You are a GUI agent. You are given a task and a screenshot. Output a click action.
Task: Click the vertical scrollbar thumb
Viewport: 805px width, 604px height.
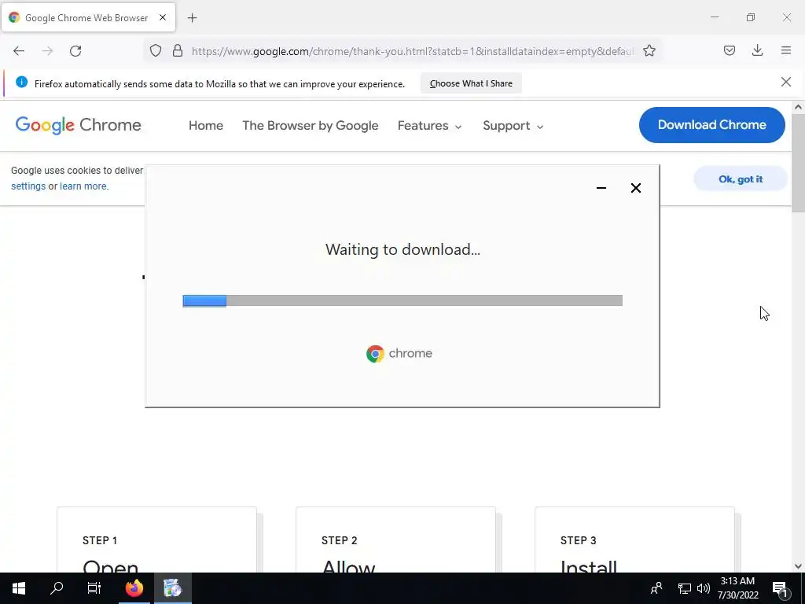(798, 163)
